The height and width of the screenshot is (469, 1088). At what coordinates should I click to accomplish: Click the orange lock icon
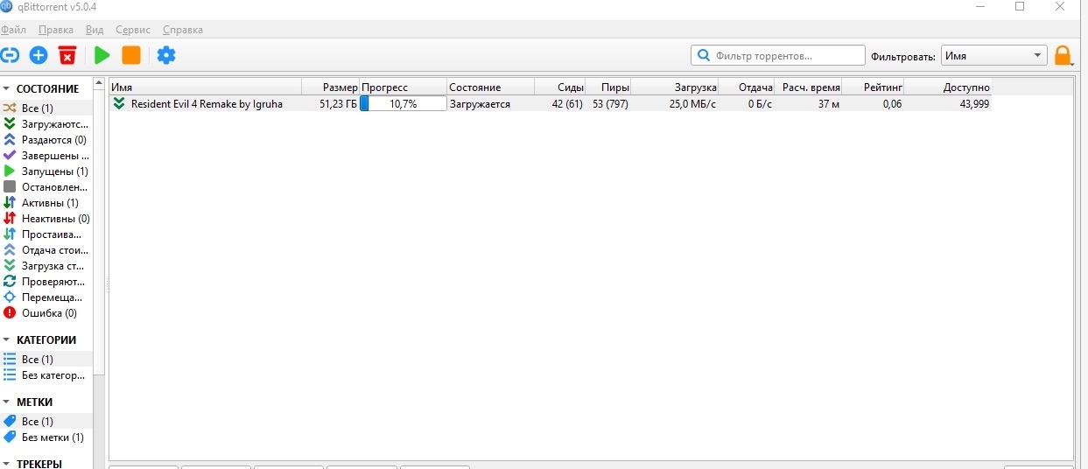coord(1063,56)
